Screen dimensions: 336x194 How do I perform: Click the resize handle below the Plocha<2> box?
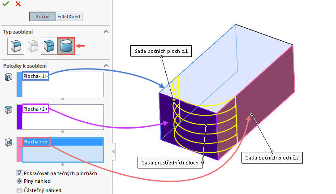63,132
